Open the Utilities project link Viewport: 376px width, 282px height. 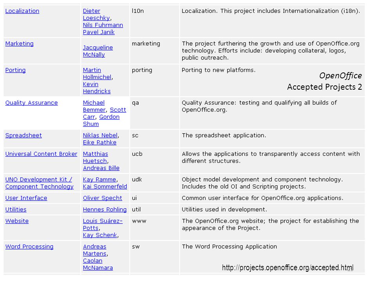pos(16,210)
